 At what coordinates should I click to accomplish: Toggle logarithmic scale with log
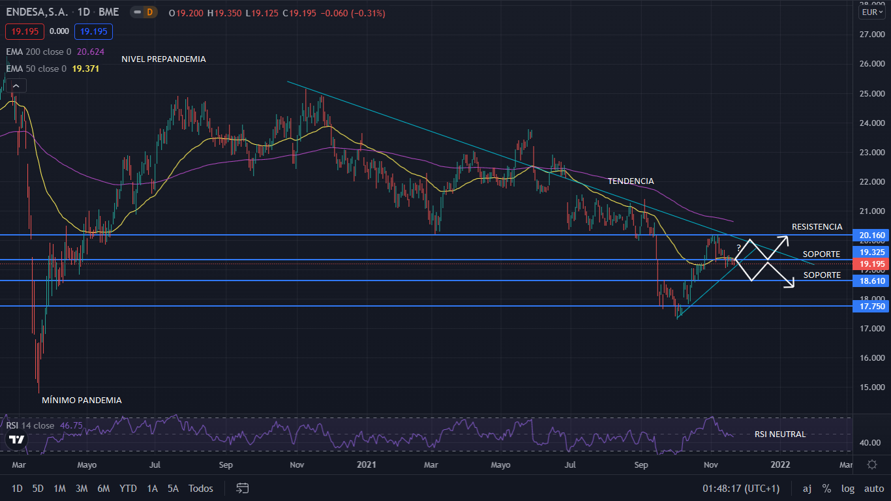(848, 488)
